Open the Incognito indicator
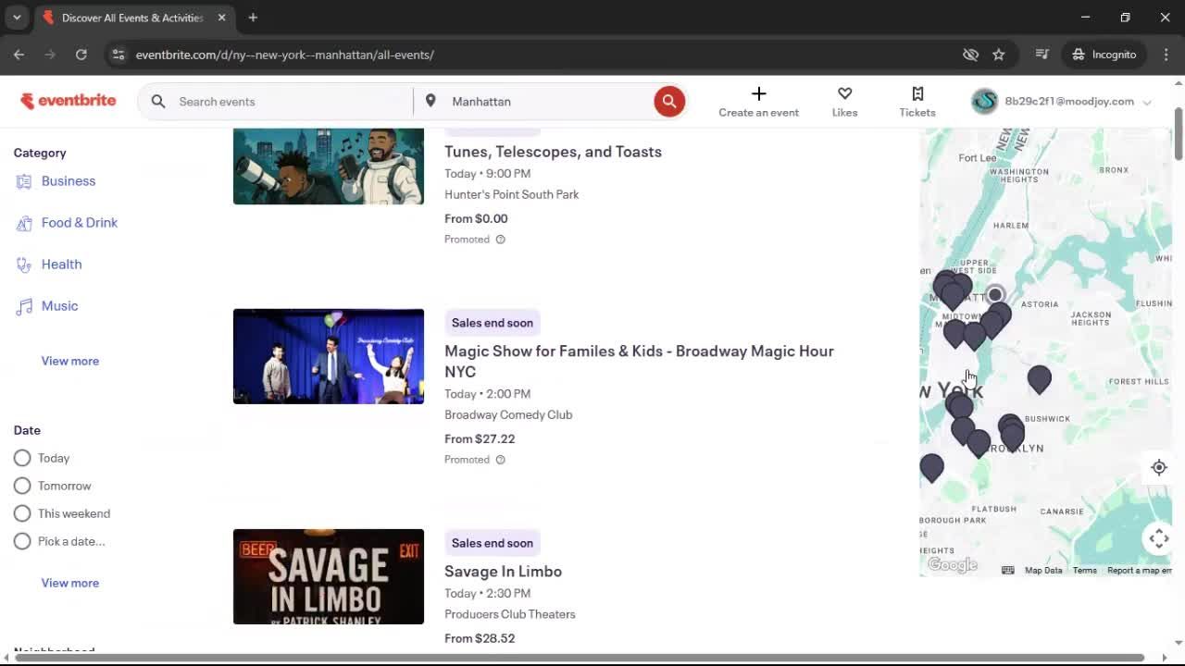Viewport: 1185px width, 666px height. (1104, 55)
